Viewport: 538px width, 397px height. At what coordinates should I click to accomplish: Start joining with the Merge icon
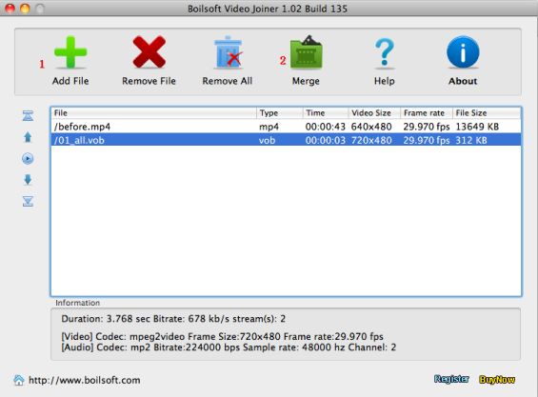(x=306, y=52)
